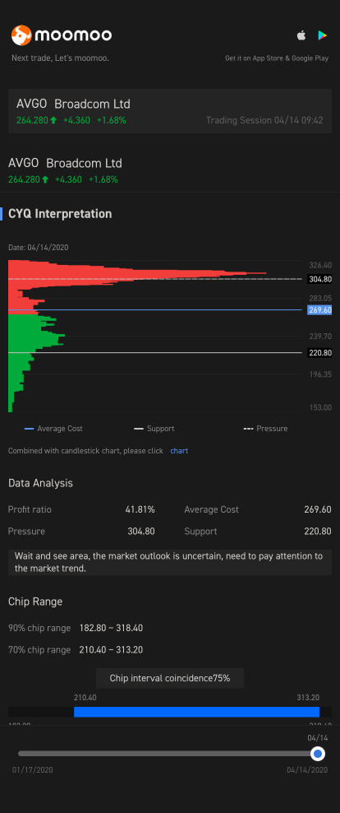Image resolution: width=340 pixels, height=813 pixels.
Task: Click the 153.00 axis price label
Action: (x=320, y=407)
